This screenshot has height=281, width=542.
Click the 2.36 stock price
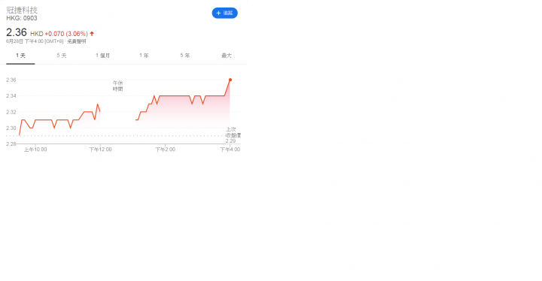17,32
